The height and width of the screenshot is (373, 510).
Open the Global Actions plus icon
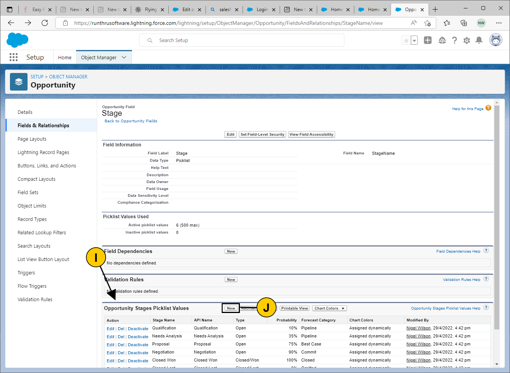pyautogui.click(x=428, y=41)
